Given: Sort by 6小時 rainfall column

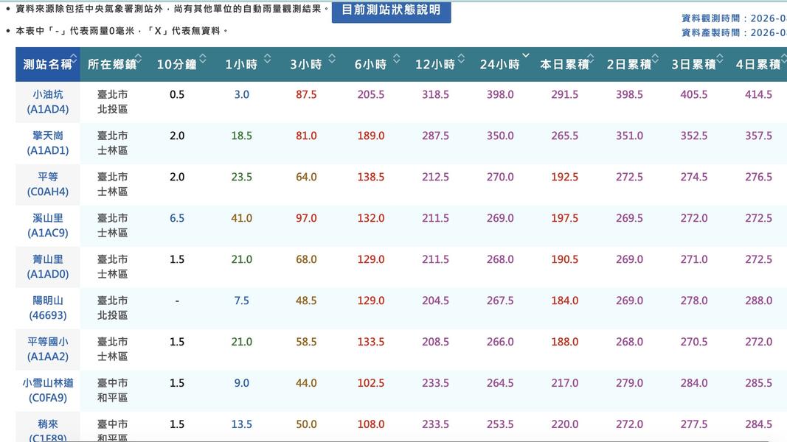Looking at the screenshot, I should [x=371, y=64].
